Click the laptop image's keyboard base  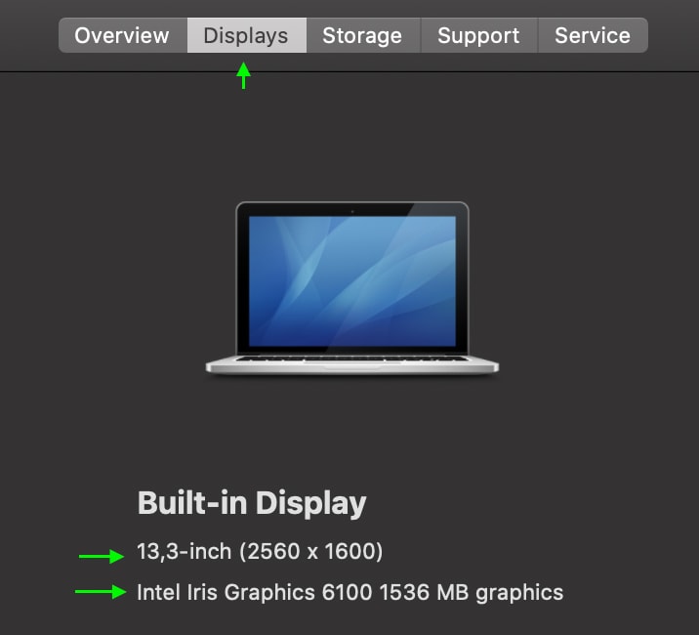click(352, 364)
